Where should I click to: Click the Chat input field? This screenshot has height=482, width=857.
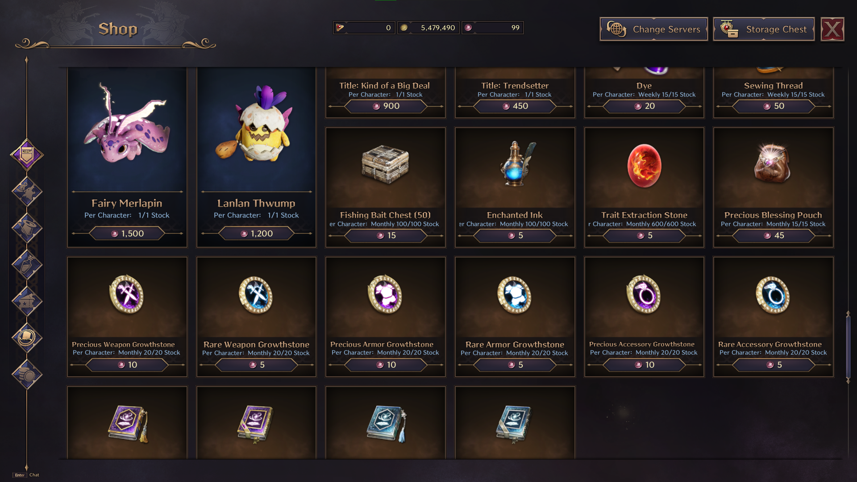pyautogui.click(x=34, y=475)
